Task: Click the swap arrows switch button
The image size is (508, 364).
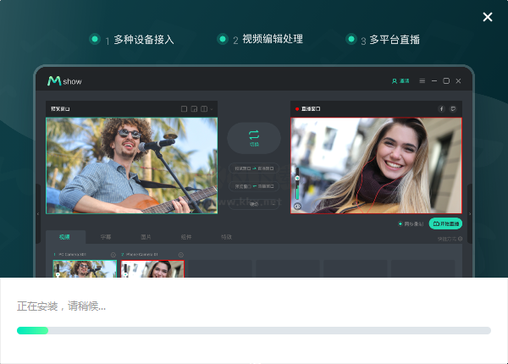Action: click(254, 138)
